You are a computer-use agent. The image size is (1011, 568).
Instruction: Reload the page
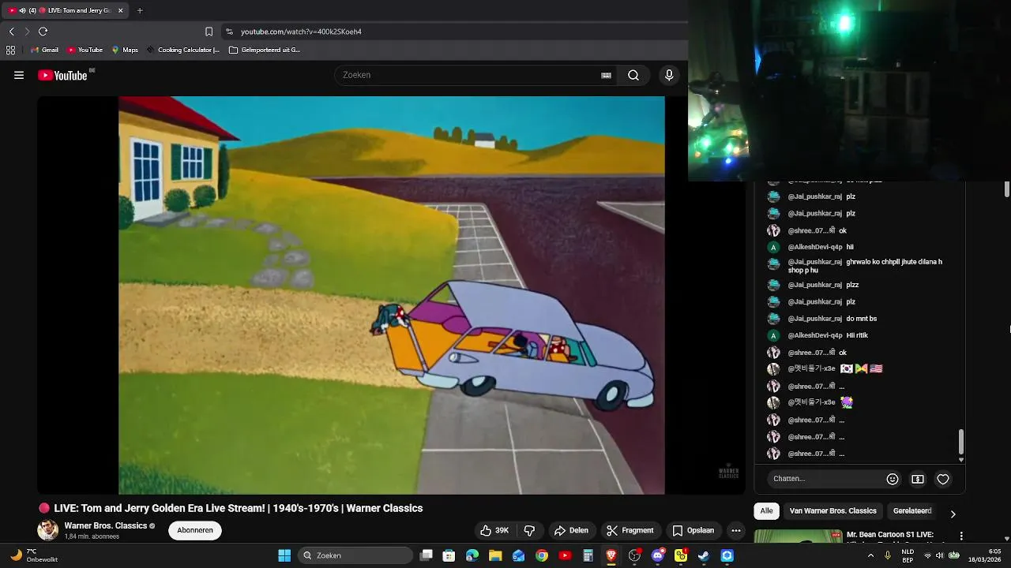(43, 32)
